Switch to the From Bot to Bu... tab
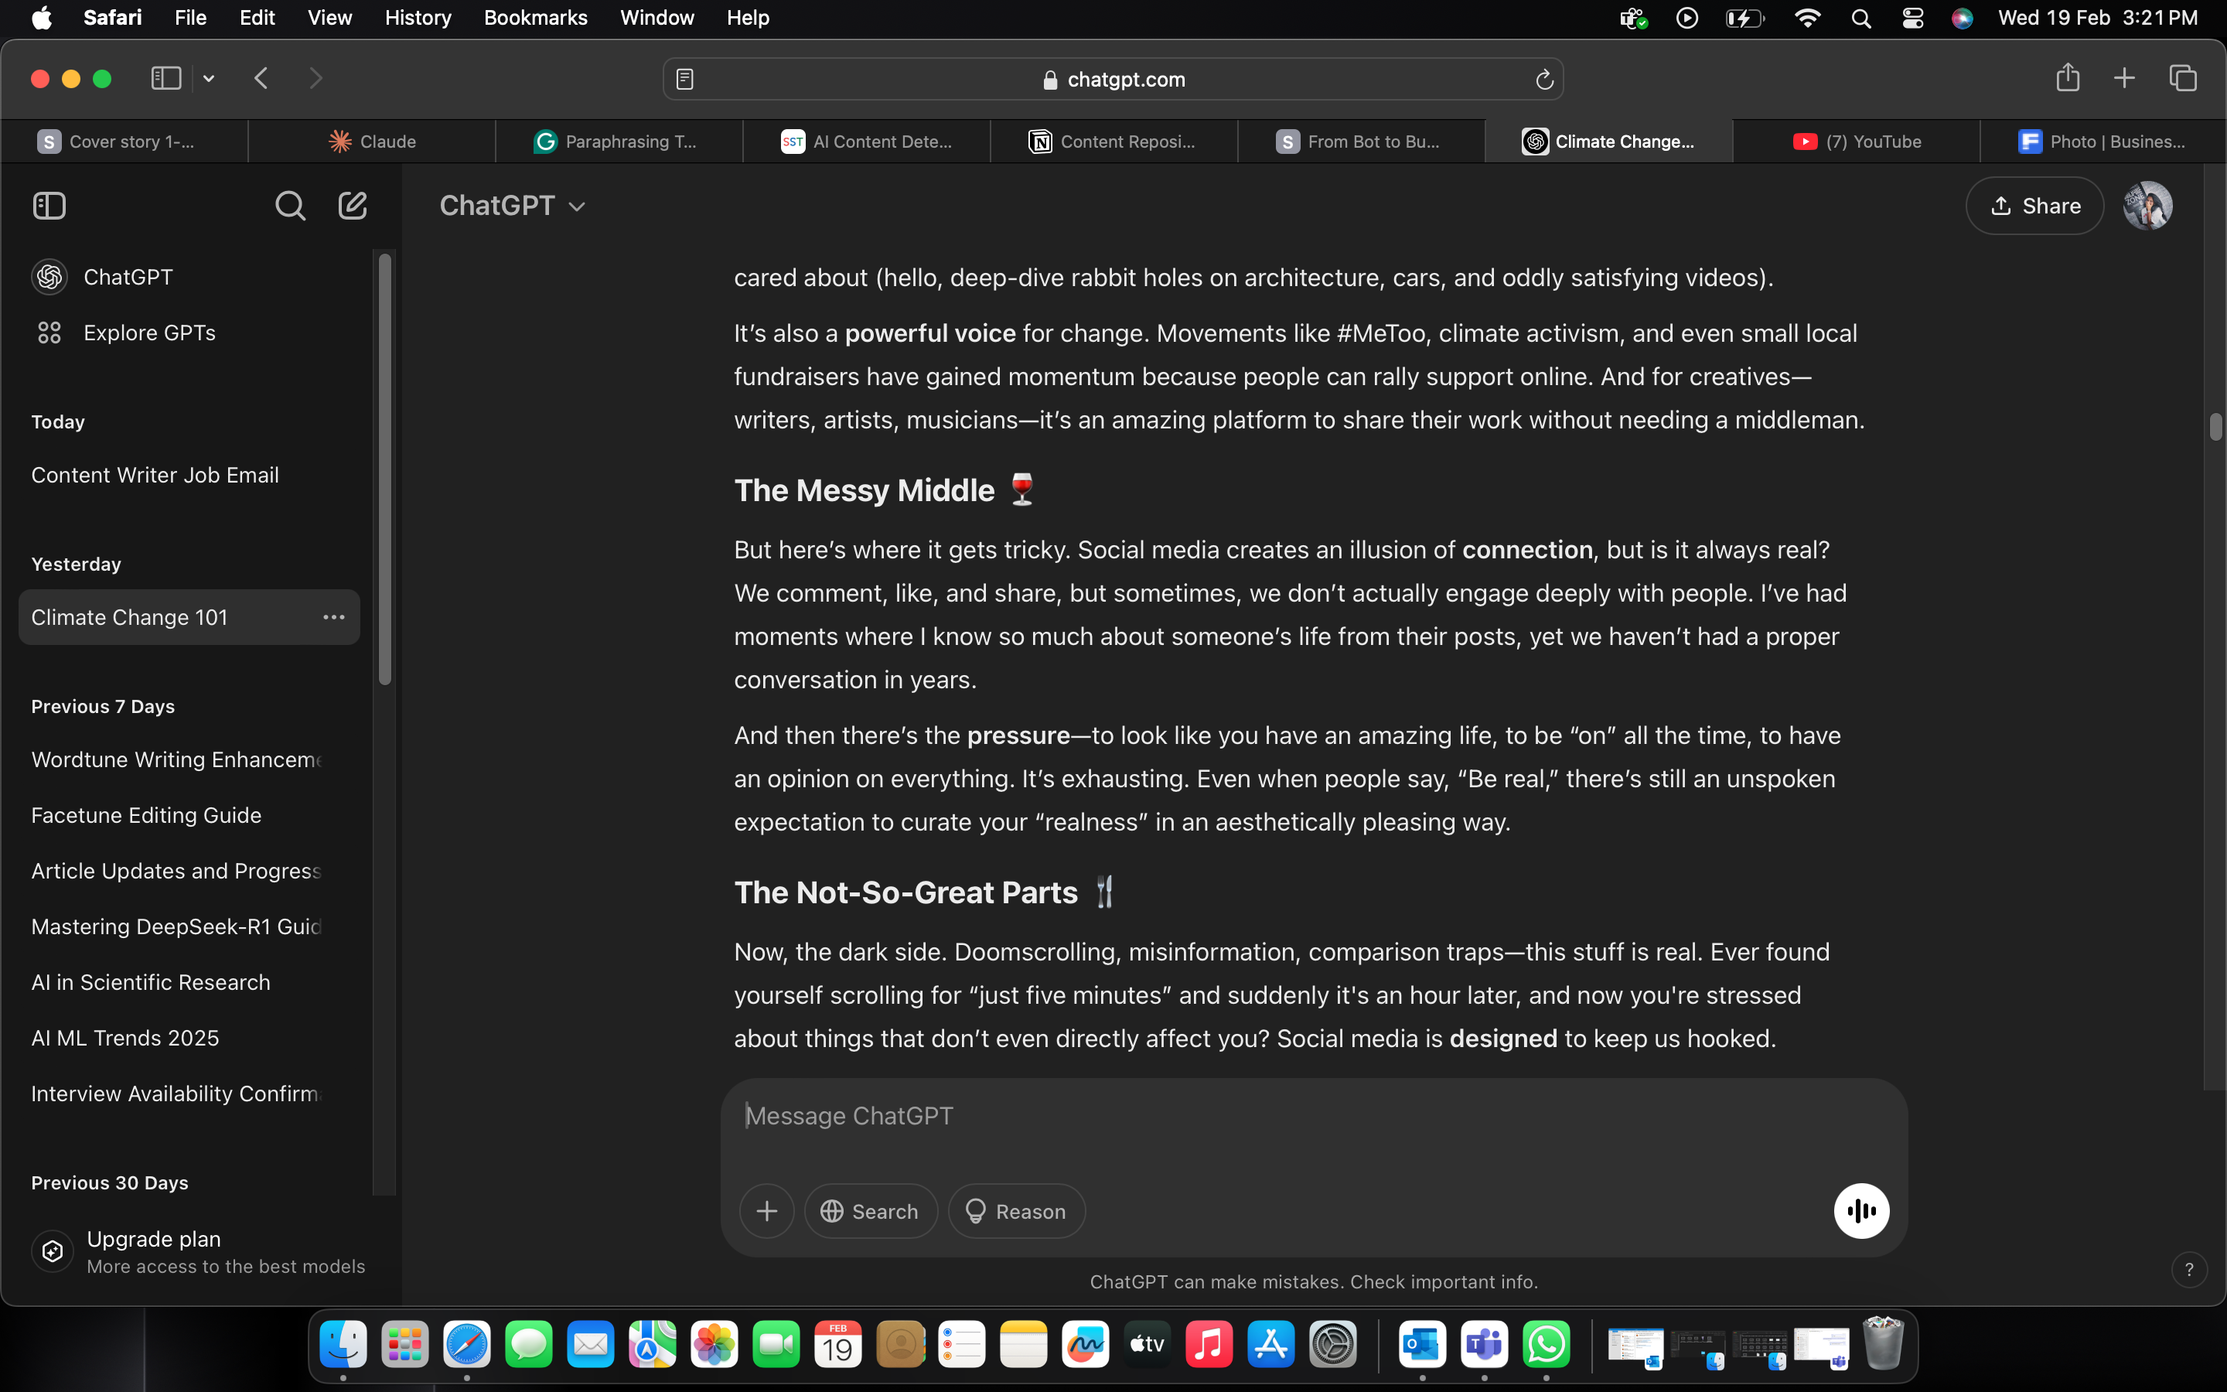Image resolution: width=2227 pixels, height=1392 pixels. [x=1361, y=141]
